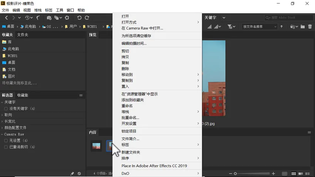Screen dimensions: 315x177
Task: Expand the 取向 filter section
Action: (2, 115)
